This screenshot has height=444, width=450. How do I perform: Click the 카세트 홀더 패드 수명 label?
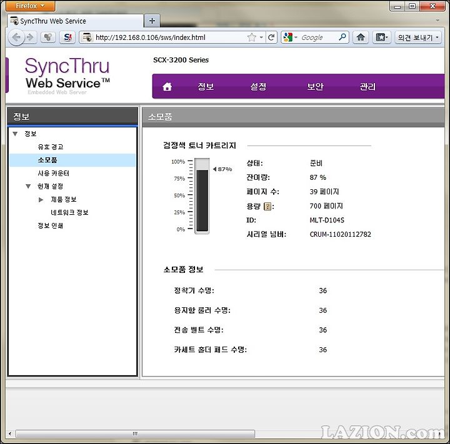211,350
